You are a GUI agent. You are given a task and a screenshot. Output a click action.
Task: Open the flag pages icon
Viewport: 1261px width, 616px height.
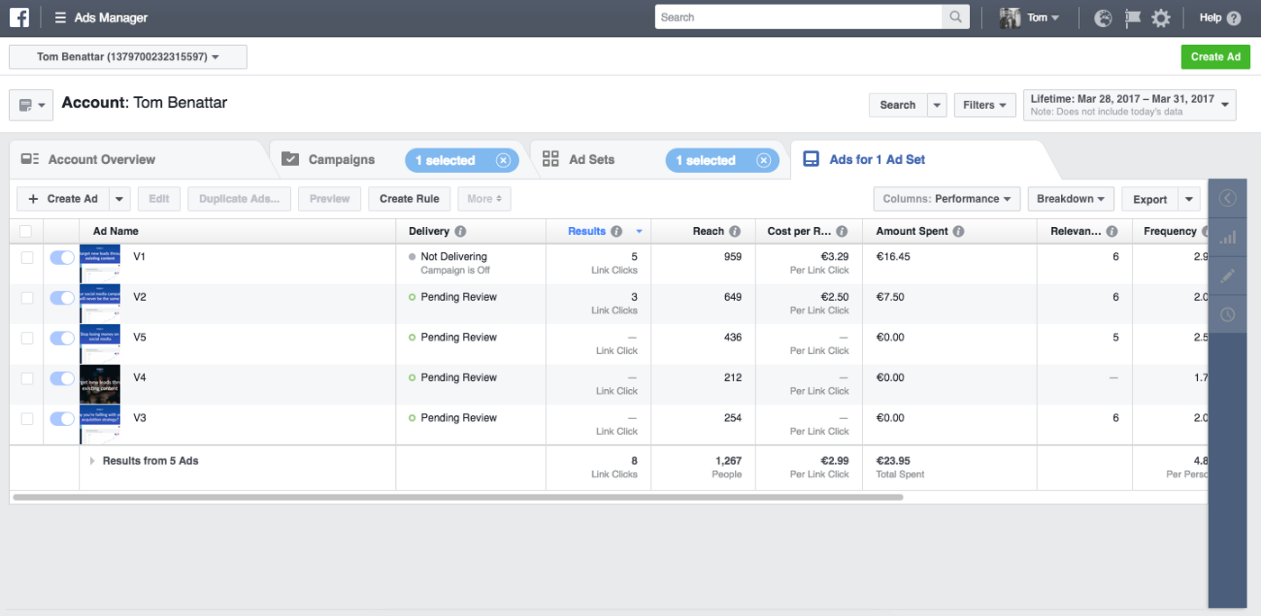[x=1132, y=18]
